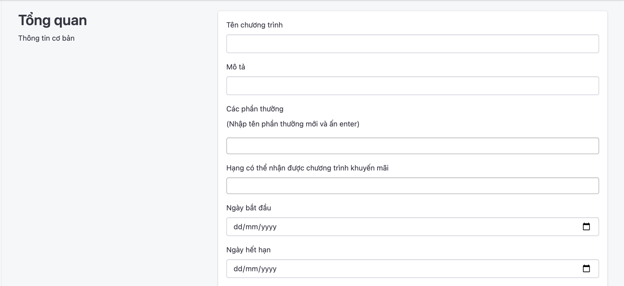The image size is (624, 286).
Task: Open calendar picker for Ngày hết hạn
Action: [x=586, y=269]
